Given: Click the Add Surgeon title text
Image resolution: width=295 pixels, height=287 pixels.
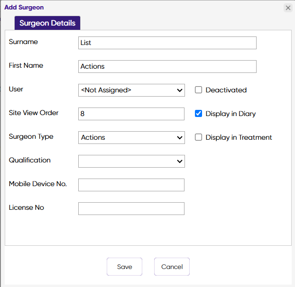Looking at the screenshot, I should coord(24,8).
